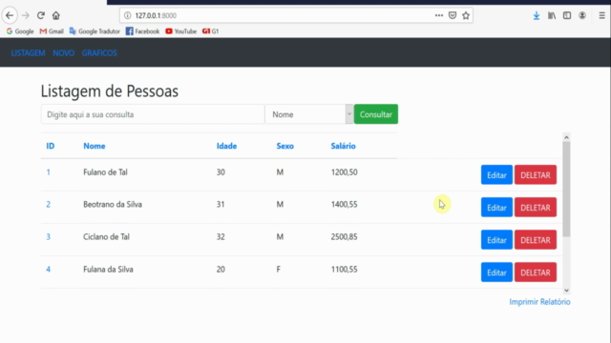The height and width of the screenshot is (343, 611).
Task: Click the green Consultar button
Action: point(376,114)
